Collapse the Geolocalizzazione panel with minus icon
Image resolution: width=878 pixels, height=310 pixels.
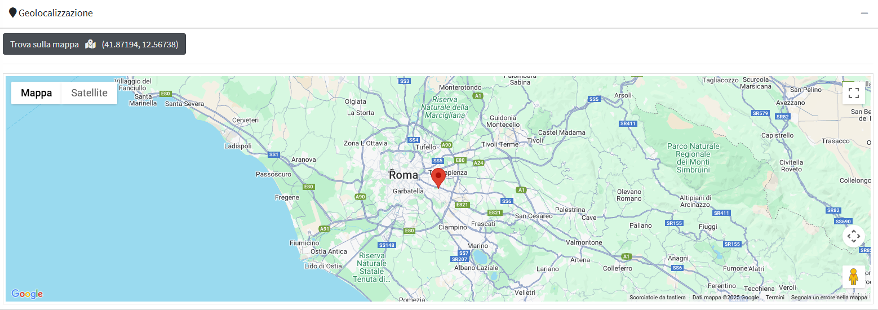864,13
